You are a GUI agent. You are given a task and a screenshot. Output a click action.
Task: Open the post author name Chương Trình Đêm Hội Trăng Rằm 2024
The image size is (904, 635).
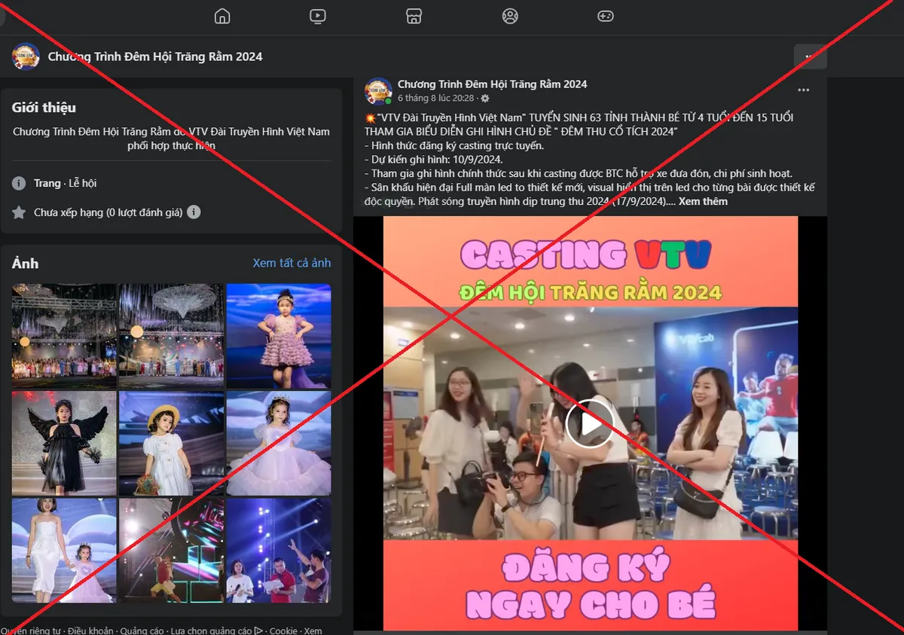(x=493, y=84)
